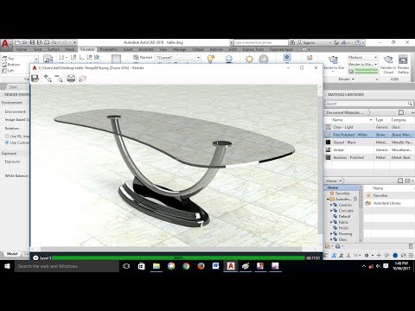Open the Render Gallery
The image size is (415, 311).
pyautogui.click(x=403, y=64)
